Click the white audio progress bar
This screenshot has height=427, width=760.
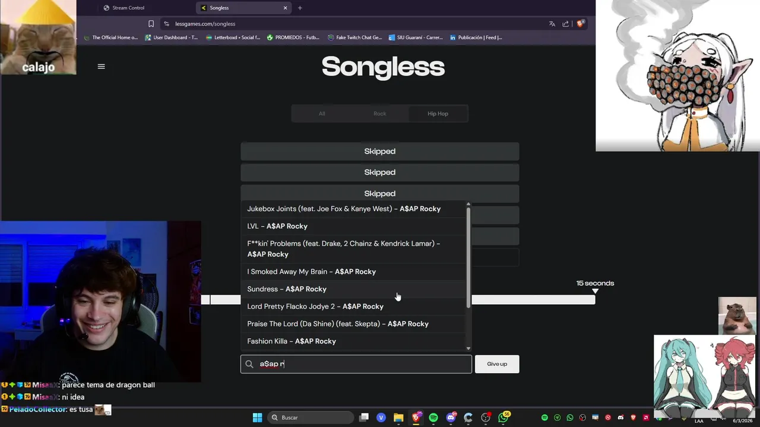click(398, 300)
